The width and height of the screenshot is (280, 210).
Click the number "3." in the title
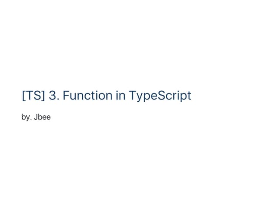54,96
